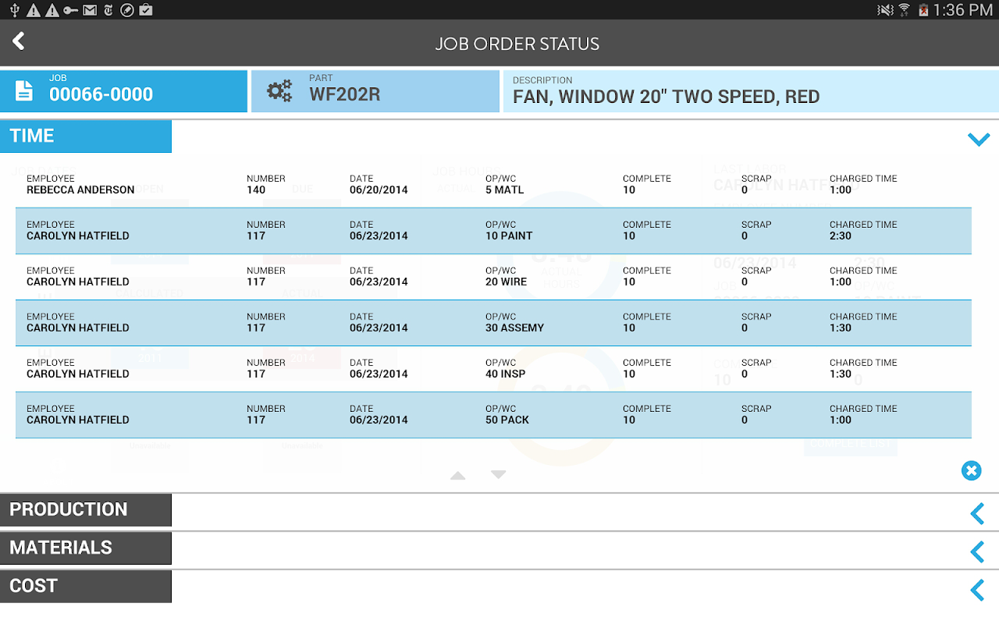This screenshot has width=999, height=624.
Task: Tap the JOB ORDER STATUS title
Action: coord(517,44)
